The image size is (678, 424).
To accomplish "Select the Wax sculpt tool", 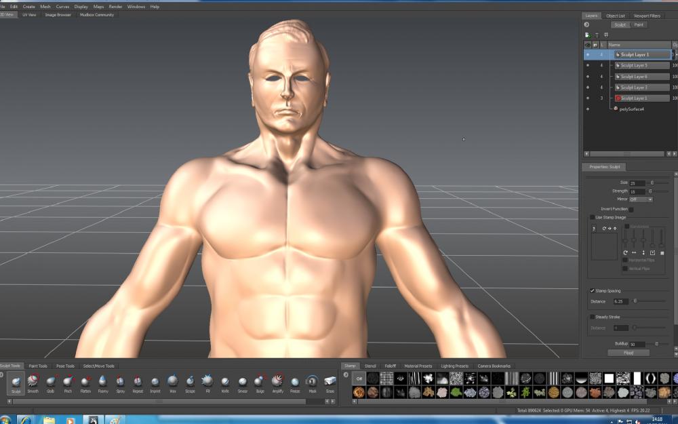I will coord(172,383).
